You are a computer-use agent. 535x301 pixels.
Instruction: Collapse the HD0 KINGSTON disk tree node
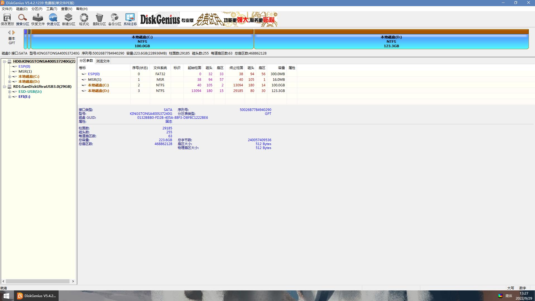tap(4, 61)
